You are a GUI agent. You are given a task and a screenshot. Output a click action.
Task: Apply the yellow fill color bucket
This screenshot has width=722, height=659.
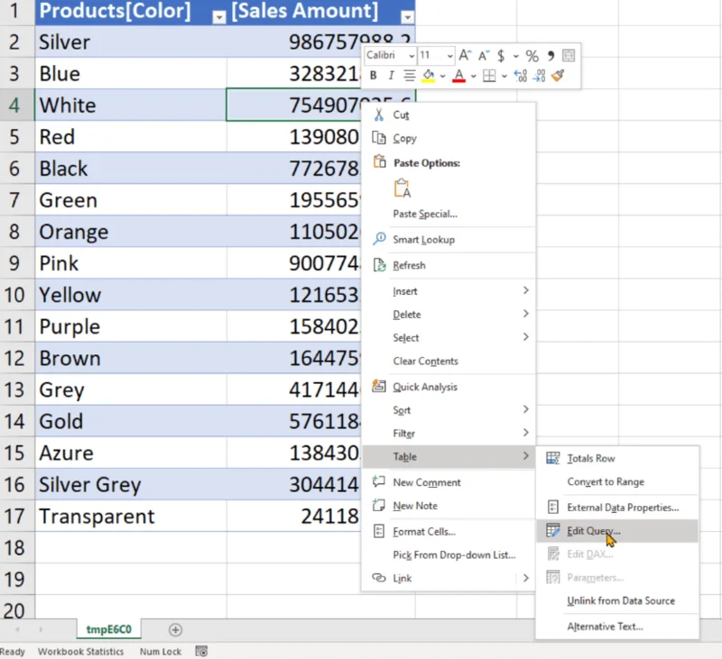428,76
